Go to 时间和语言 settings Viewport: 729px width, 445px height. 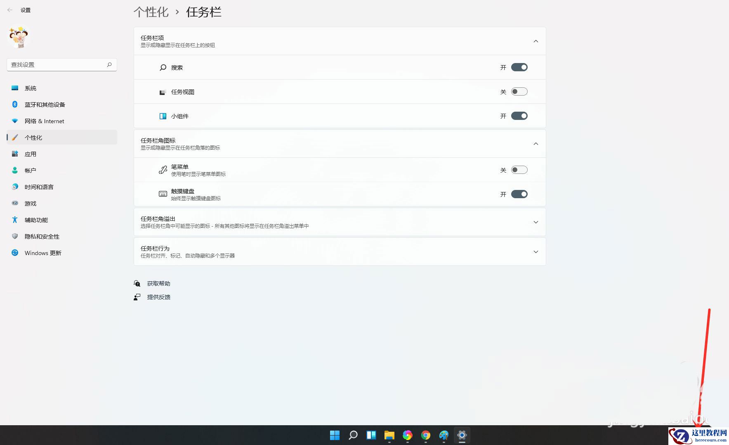coord(39,187)
